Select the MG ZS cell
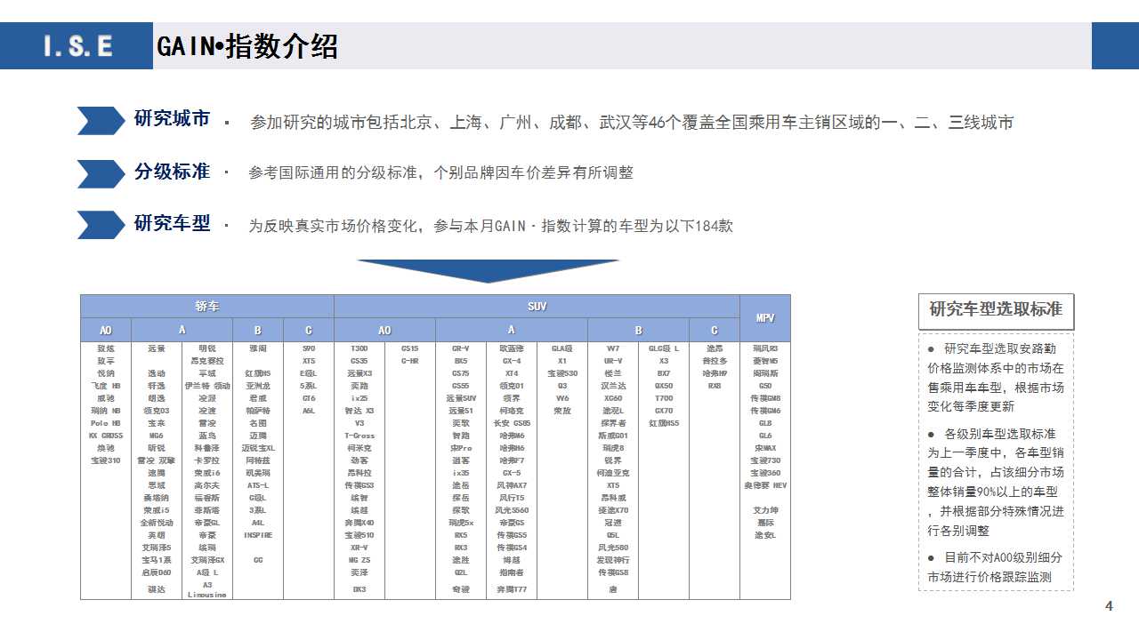Image resolution: width=1139 pixels, height=640 pixels. [x=359, y=561]
